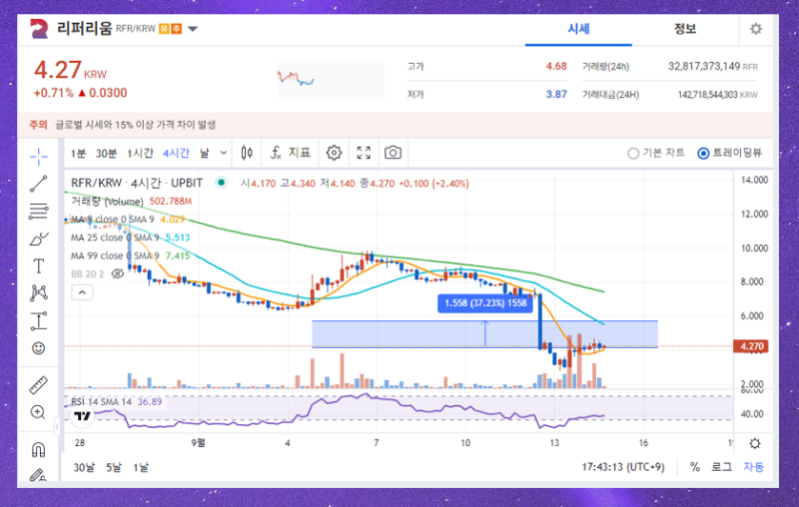Activate the zoom in tool

tap(38, 412)
